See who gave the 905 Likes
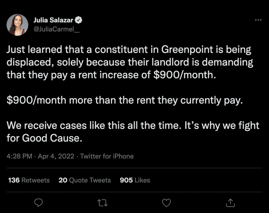The image size is (269, 213). pos(135,180)
